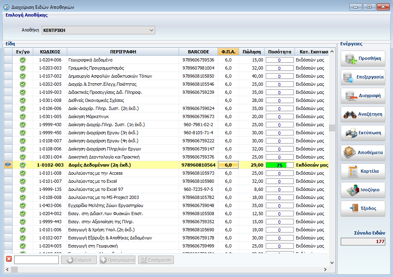Click the Πώληση column header
This screenshot has height=277, width=393.
[252, 52]
